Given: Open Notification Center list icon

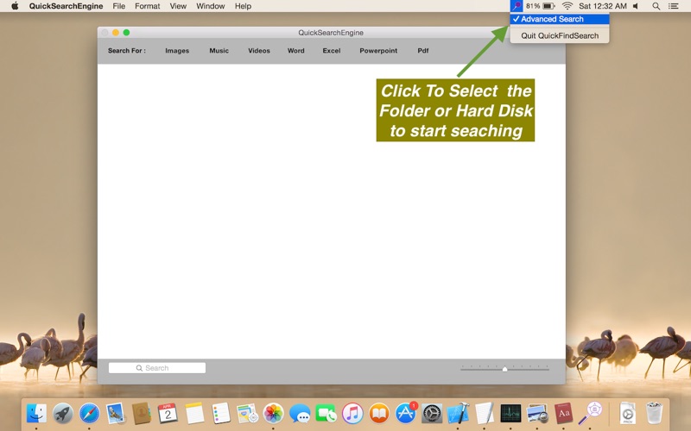Looking at the screenshot, I should (674, 6).
